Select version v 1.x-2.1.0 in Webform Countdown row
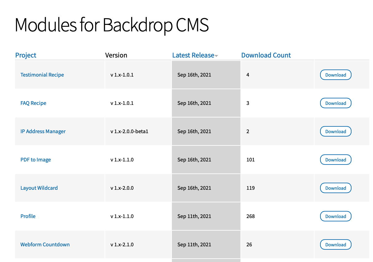Image resolution: width=373 pixels, height=262 pixels. [122, 244]
